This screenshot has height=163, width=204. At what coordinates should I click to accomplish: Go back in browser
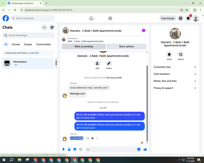(4, 10)
